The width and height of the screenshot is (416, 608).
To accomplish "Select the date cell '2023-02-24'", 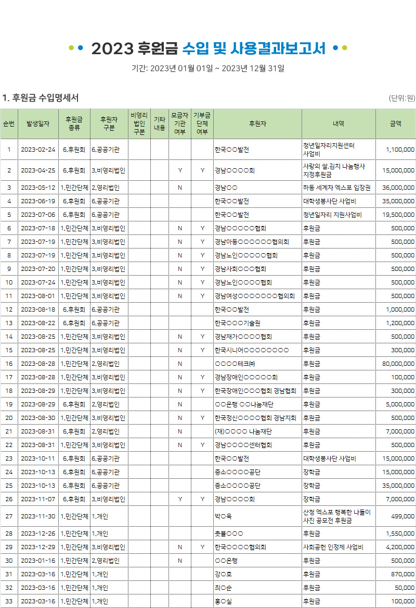I will [38, 150].
